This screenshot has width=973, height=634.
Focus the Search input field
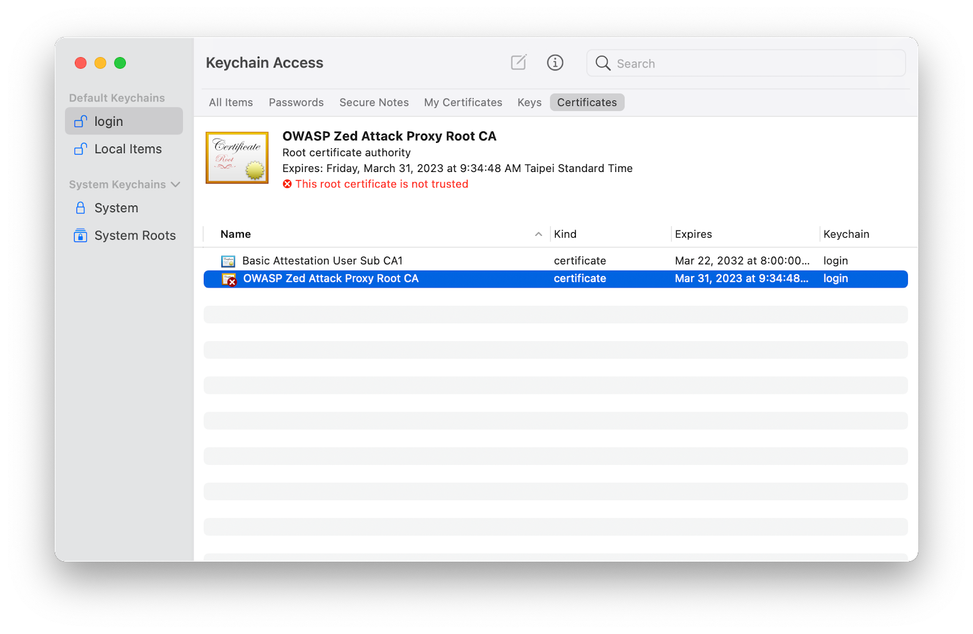[746, 63]
